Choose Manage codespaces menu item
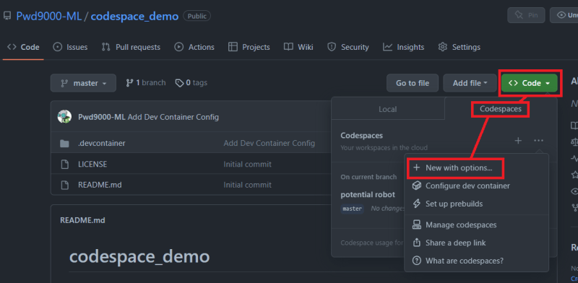This screenshot has height=283, width=578. tap(476, 225)
